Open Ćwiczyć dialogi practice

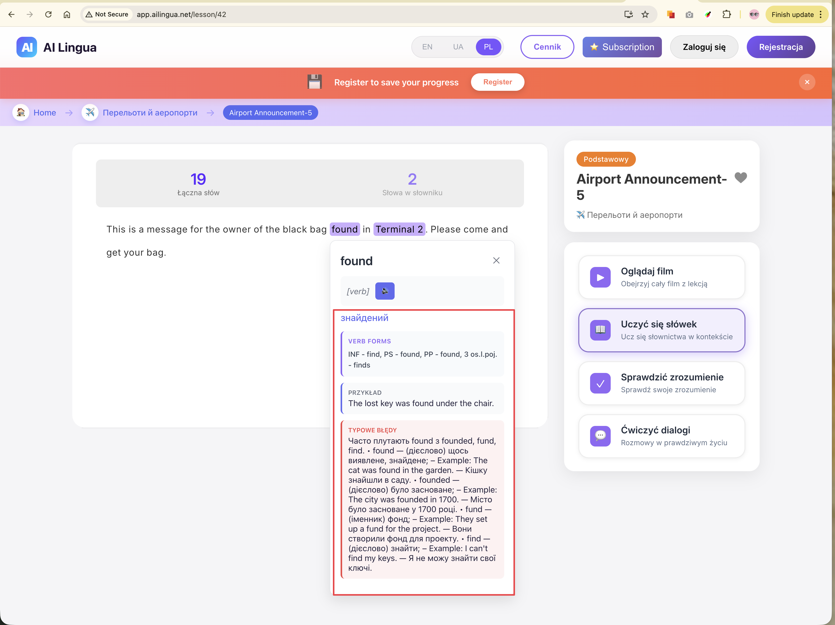pyautogui.click(x=661, y=436)
